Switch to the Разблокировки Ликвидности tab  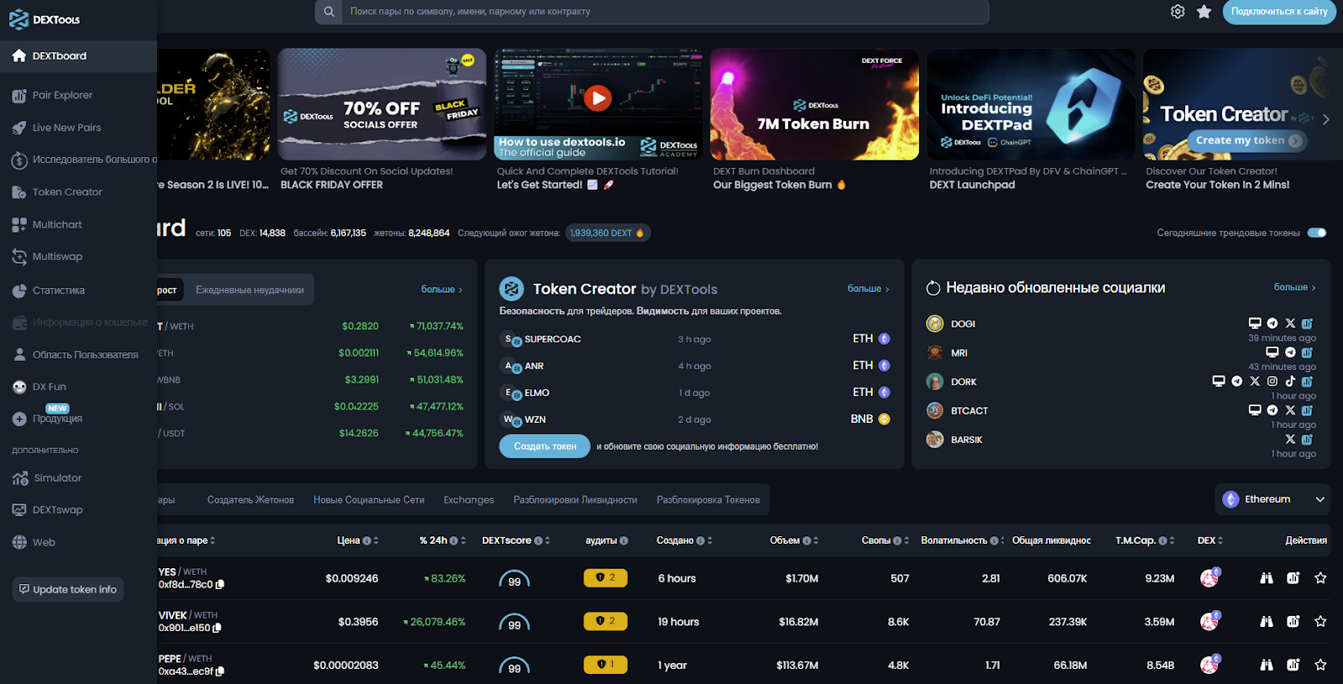(576, 500)
